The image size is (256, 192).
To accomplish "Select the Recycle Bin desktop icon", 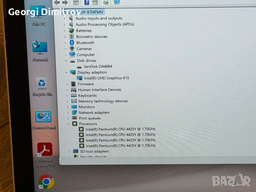I will pos(42,86).
